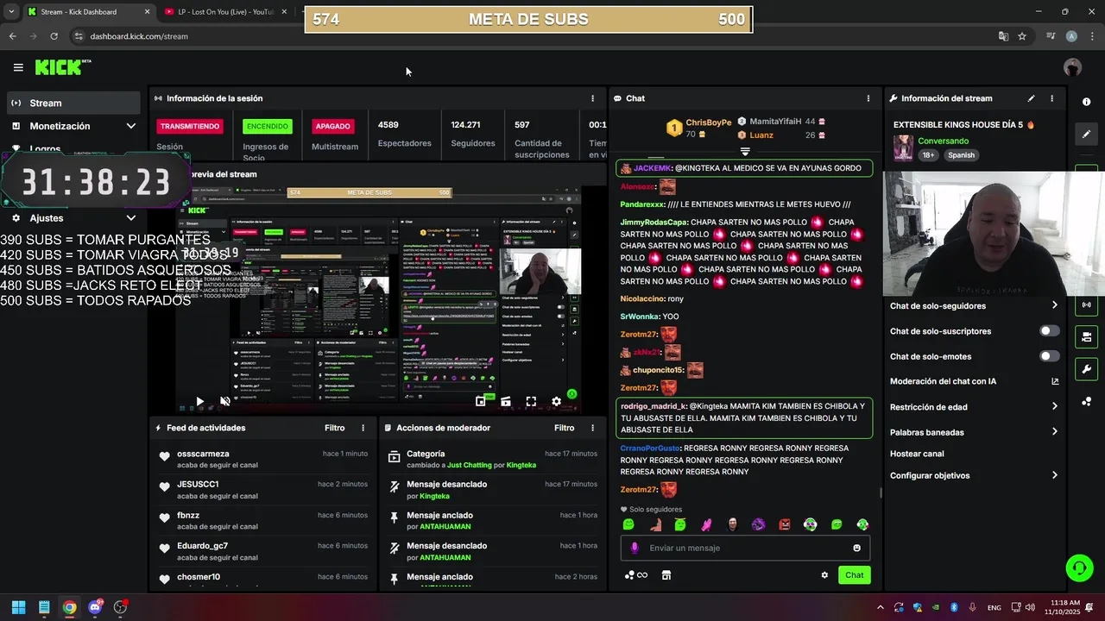Image resolution: width=1105 pixels, height=621 pixels.
Task: Click the purple microphone icon in chat input
Action: (635, 548)
